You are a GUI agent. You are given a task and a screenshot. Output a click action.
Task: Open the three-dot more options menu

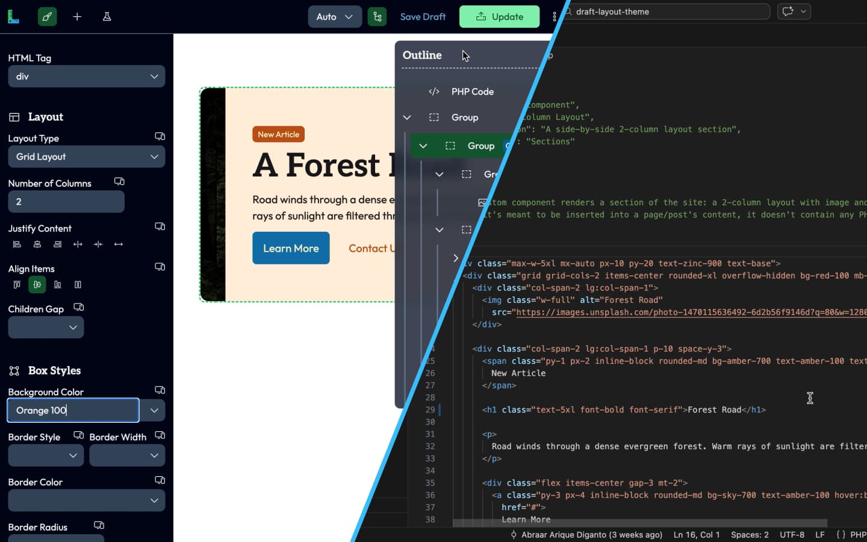click(555, 17)
